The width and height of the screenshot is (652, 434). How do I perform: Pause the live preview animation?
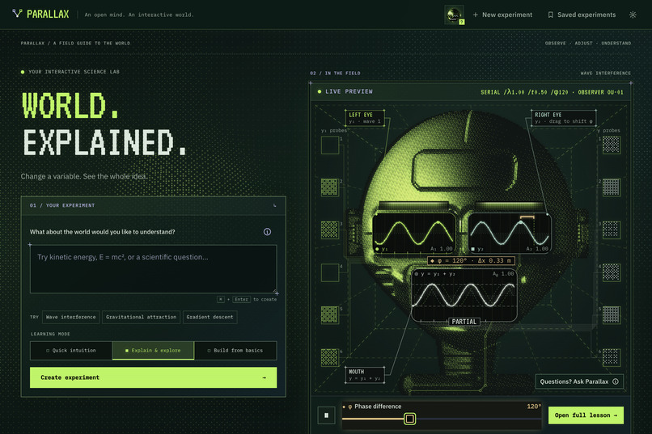pos(327,415)
